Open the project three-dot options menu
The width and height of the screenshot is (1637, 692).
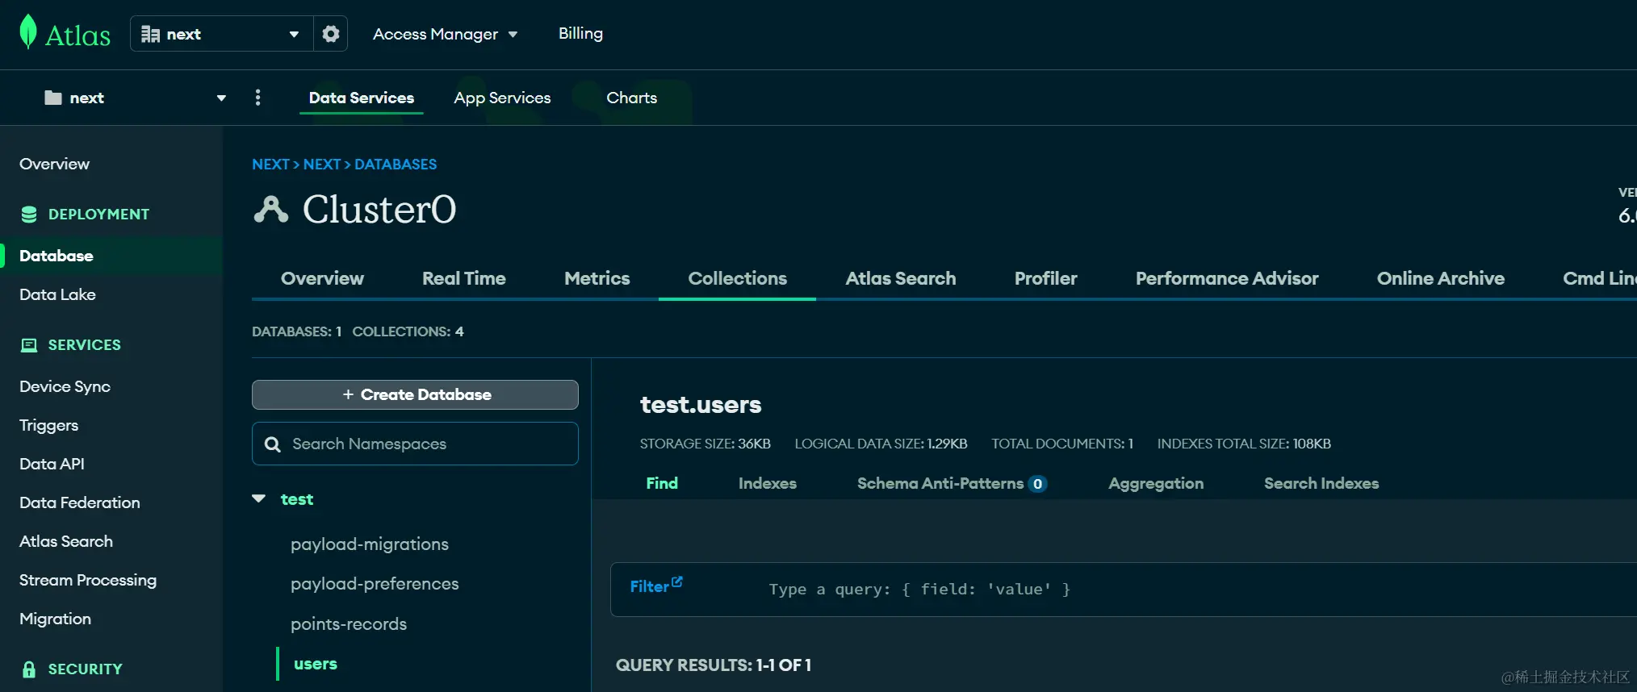tap(257, 98)
